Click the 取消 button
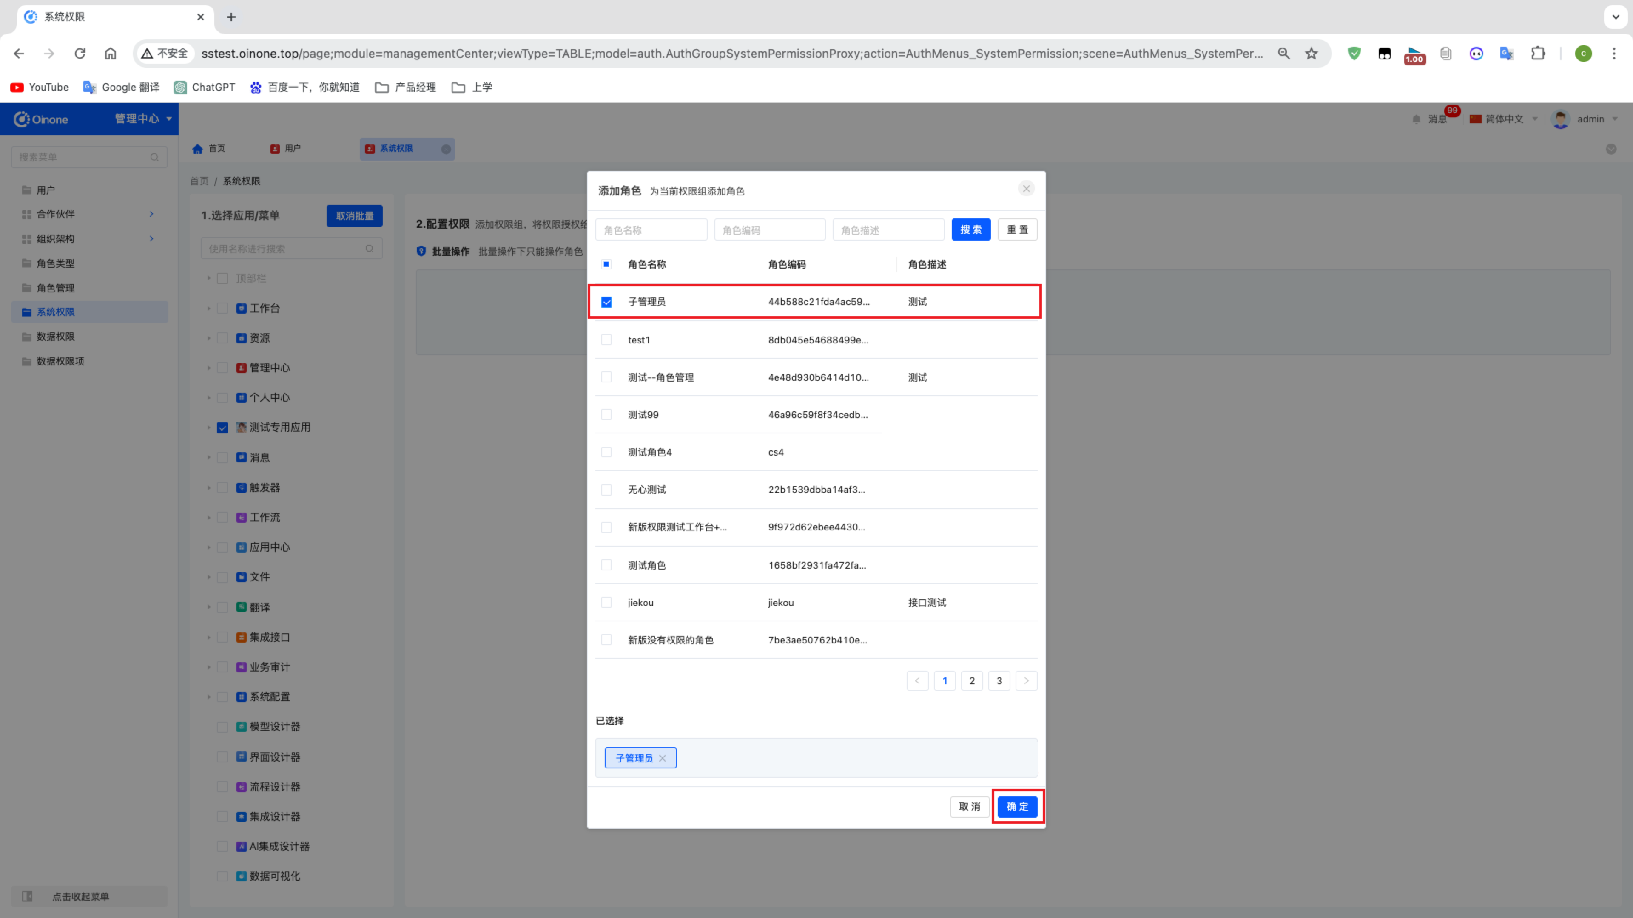 point(969,807)
